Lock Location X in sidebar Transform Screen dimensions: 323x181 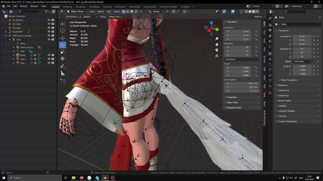(256, 31)
